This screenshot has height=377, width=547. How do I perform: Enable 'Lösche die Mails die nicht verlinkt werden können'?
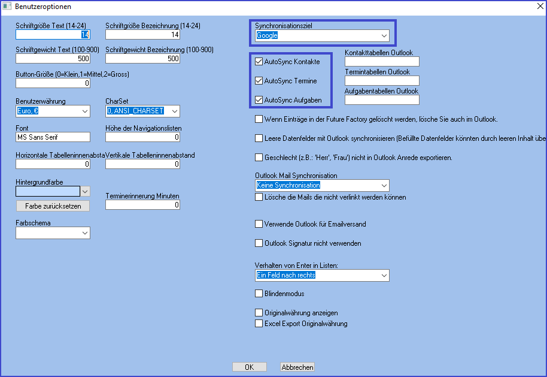point(259,197)
